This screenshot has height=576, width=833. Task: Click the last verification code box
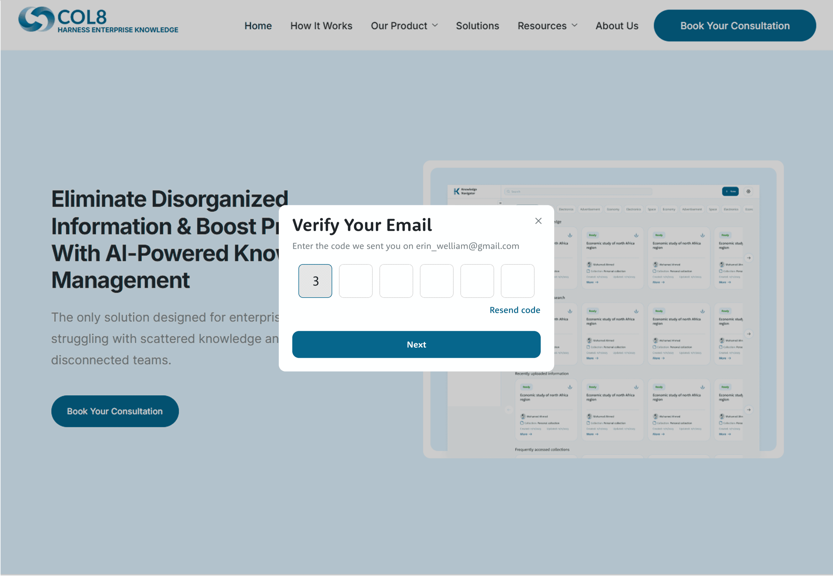click(517, 281)
